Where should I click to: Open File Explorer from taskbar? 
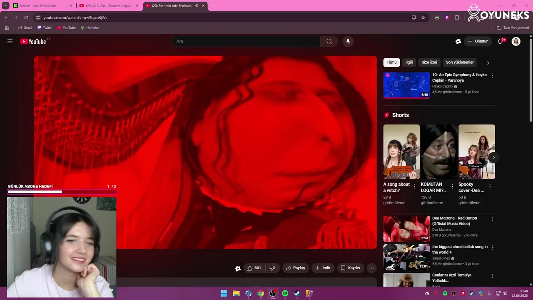236,293
